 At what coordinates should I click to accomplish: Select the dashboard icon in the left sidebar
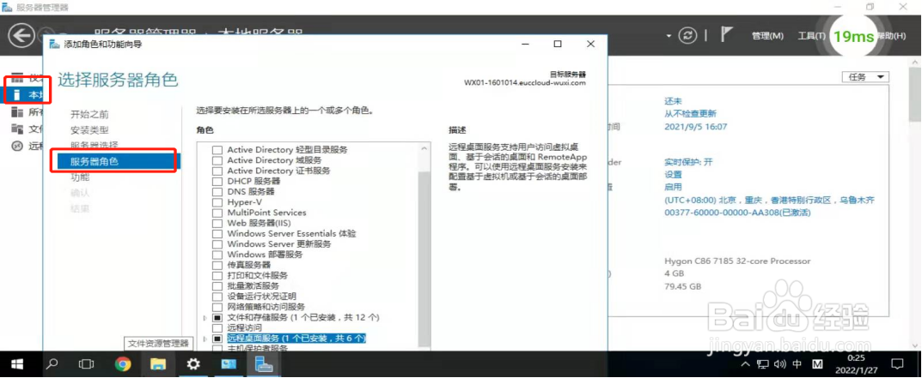tap(18, 77)
